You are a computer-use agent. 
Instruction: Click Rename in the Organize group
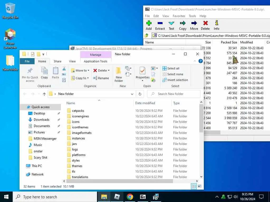click(101, 78)
